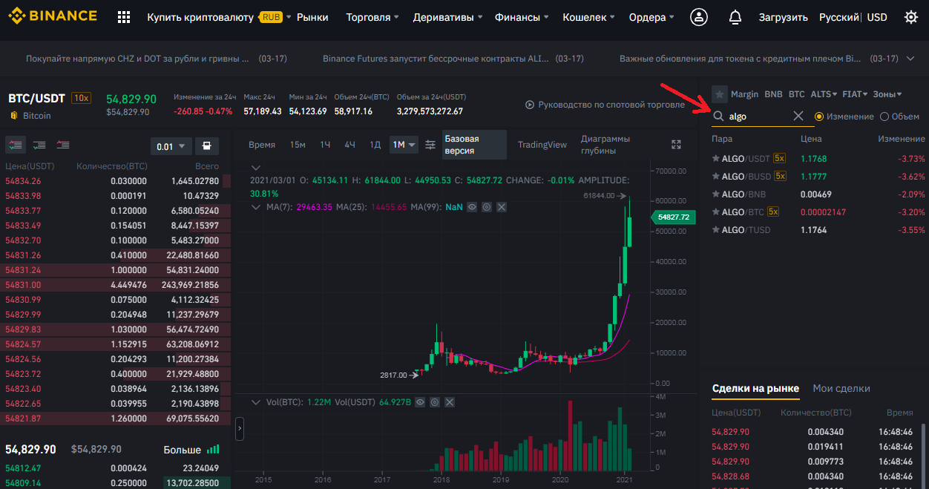
Task: Click the order book layout icon next to 0.01
Action: [207, 145]
